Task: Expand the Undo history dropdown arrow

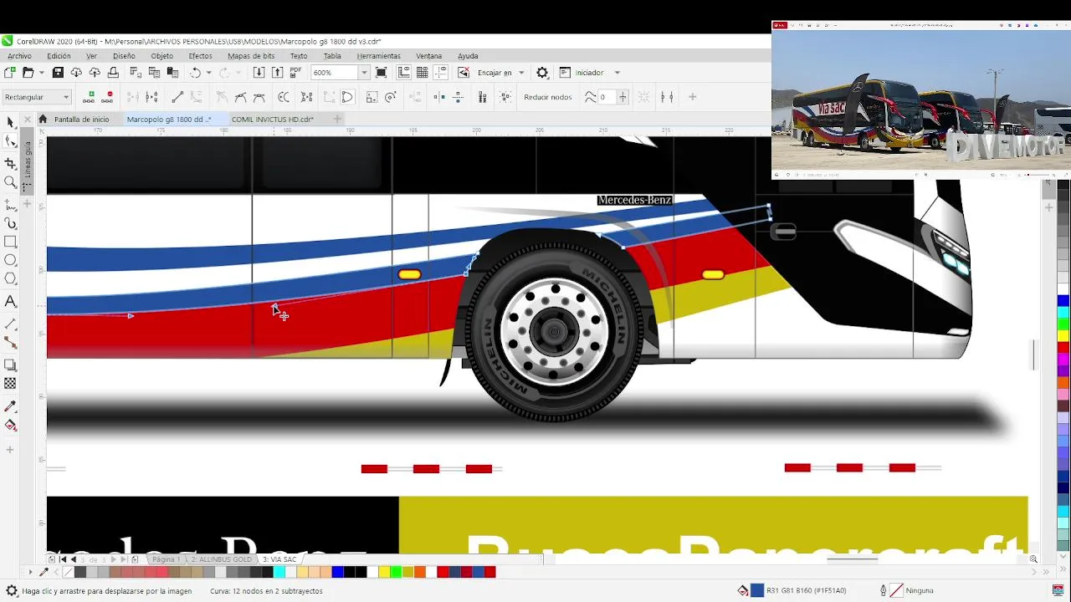Action: [x=208, y=73]
